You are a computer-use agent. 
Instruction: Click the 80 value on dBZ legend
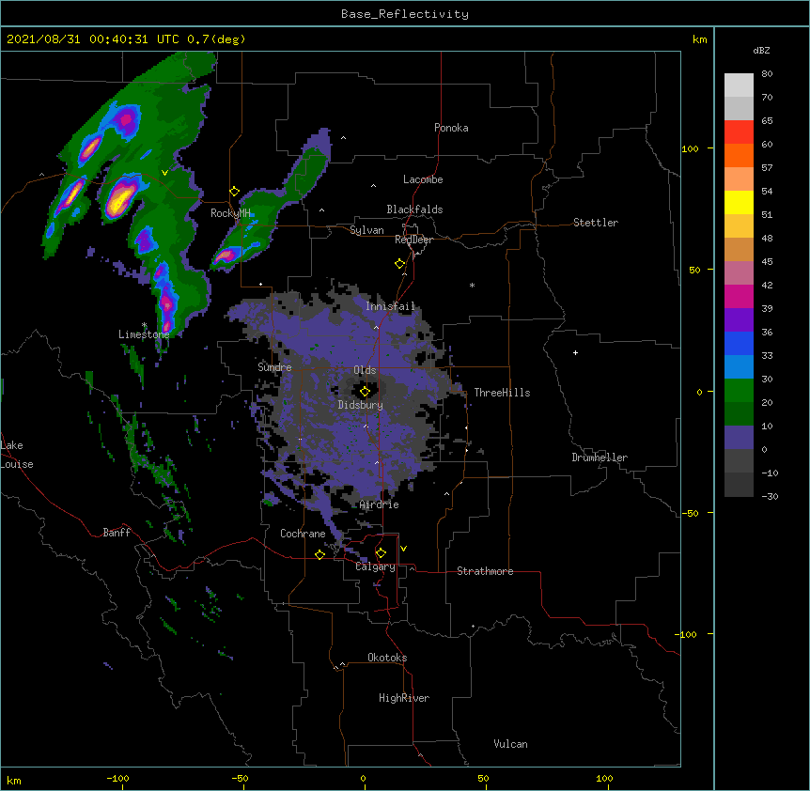(767, 74)
